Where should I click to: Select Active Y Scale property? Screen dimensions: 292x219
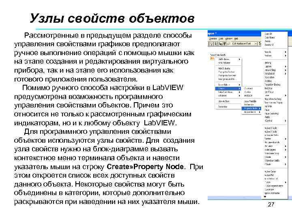[271, 132]
